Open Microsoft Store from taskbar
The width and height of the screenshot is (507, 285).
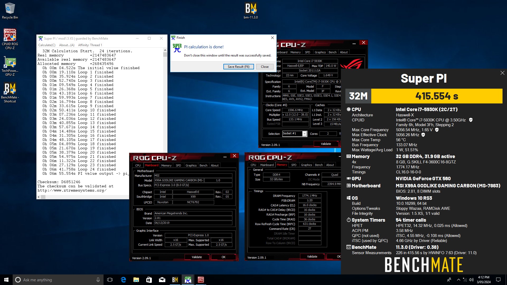[x=149, y=280]
